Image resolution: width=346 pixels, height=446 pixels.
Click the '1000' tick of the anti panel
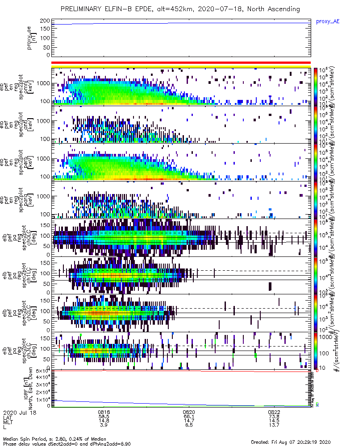click(x=43, y=121)
